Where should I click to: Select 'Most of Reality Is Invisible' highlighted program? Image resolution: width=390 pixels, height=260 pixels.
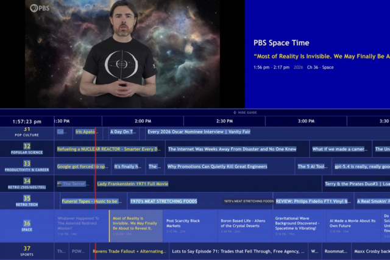135,225
